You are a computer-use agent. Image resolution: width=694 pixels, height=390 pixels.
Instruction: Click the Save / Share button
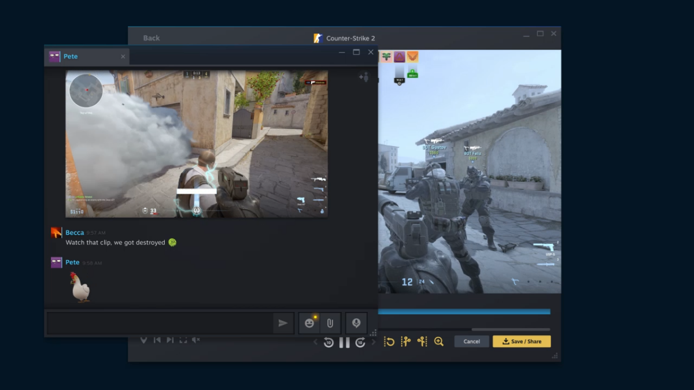[522, 341]
